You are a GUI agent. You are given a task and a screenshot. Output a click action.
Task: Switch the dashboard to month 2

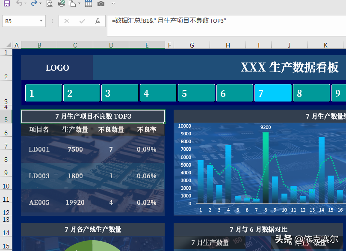coord(82,93)
